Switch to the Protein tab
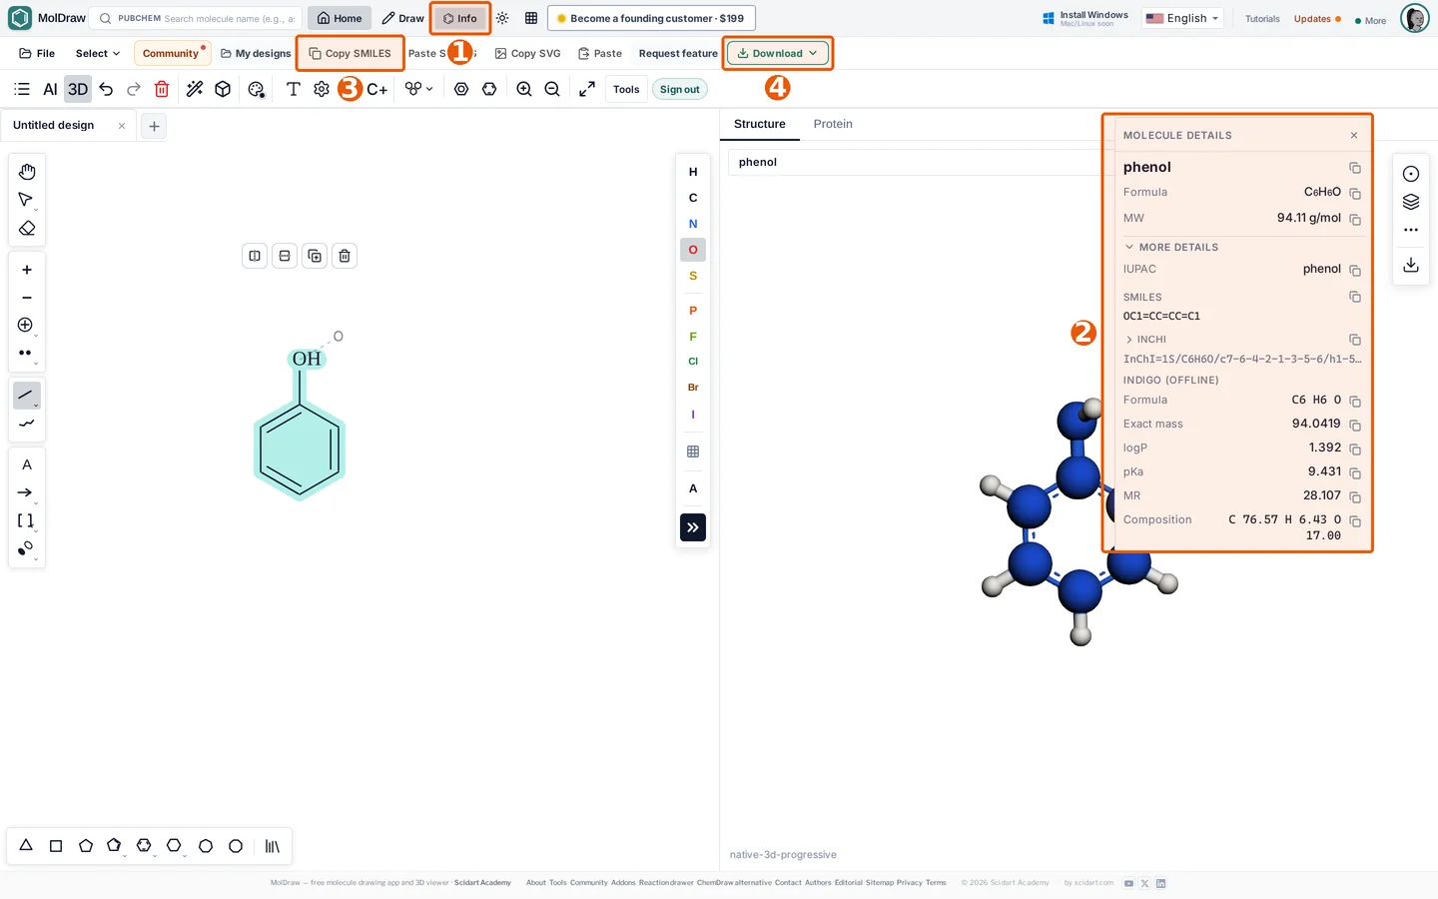The image size is (1438, 899). 833,124
